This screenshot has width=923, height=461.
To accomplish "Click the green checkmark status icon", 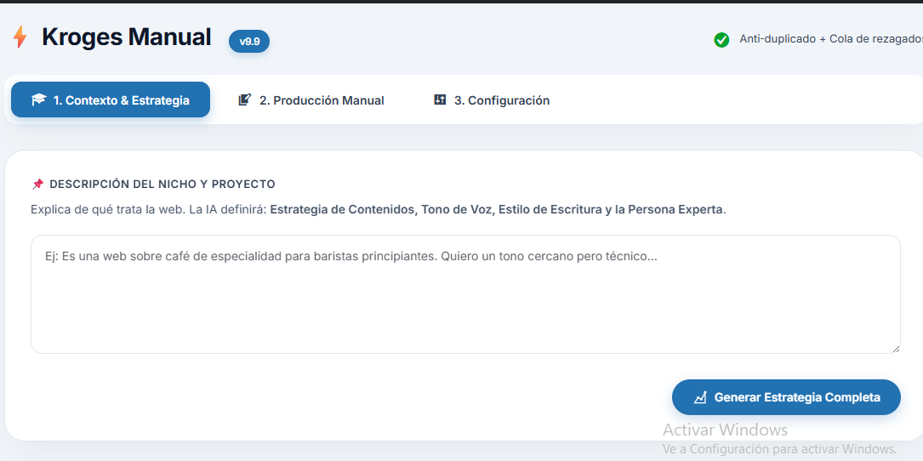I will tap(721, 40).
